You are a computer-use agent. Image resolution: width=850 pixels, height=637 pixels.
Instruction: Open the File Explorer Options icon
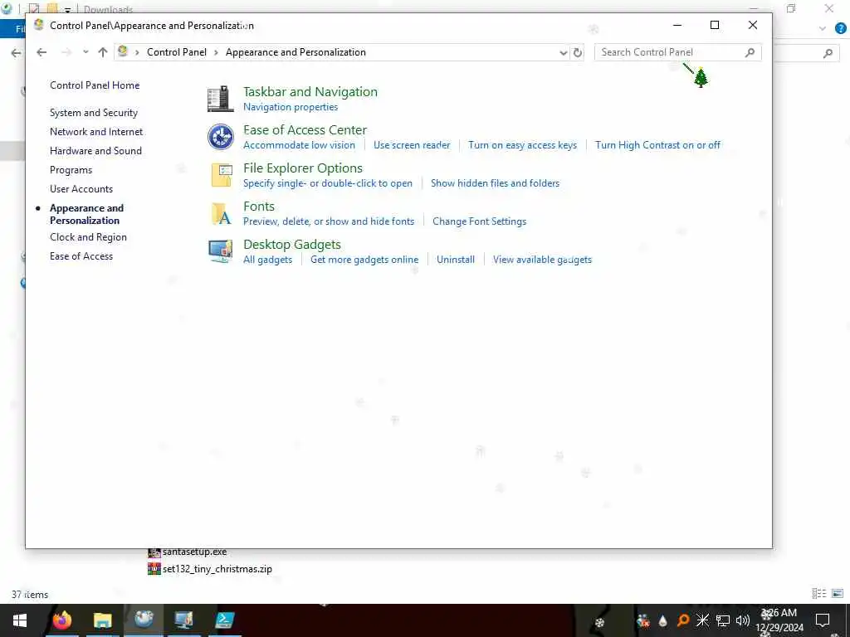pos(221,175)
